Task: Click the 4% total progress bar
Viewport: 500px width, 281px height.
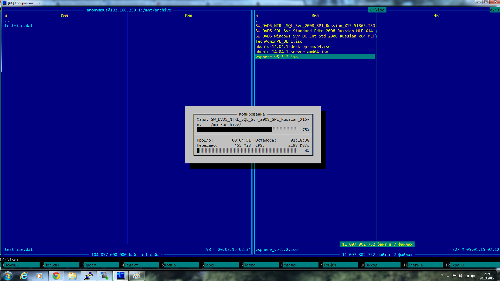Action: (x=247, y=150)
